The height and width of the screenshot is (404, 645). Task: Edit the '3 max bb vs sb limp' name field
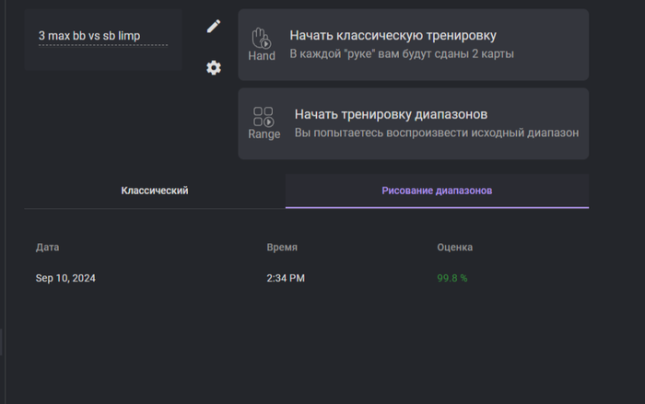coord(103,36)
